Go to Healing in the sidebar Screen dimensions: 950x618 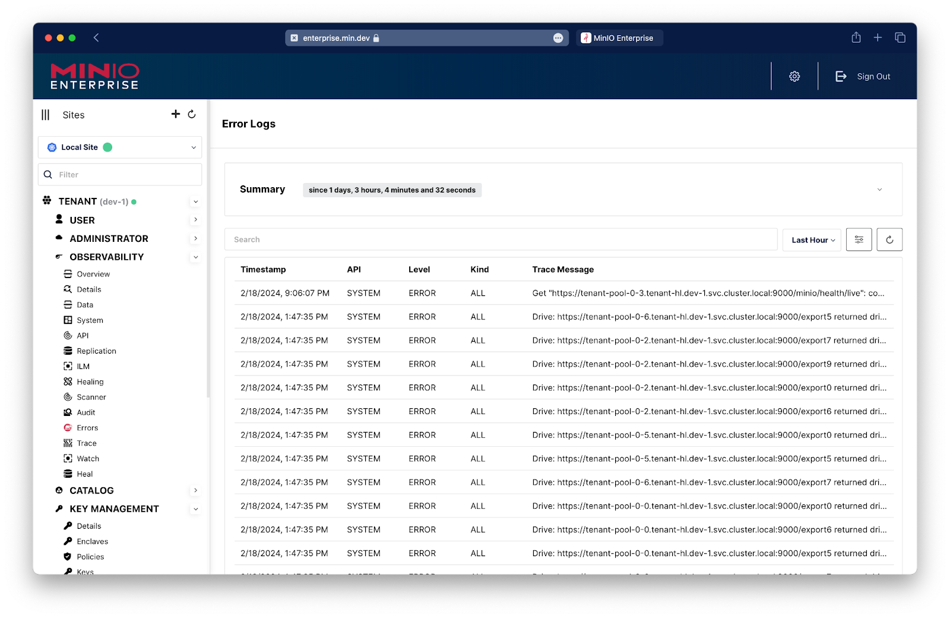point(90,381)
